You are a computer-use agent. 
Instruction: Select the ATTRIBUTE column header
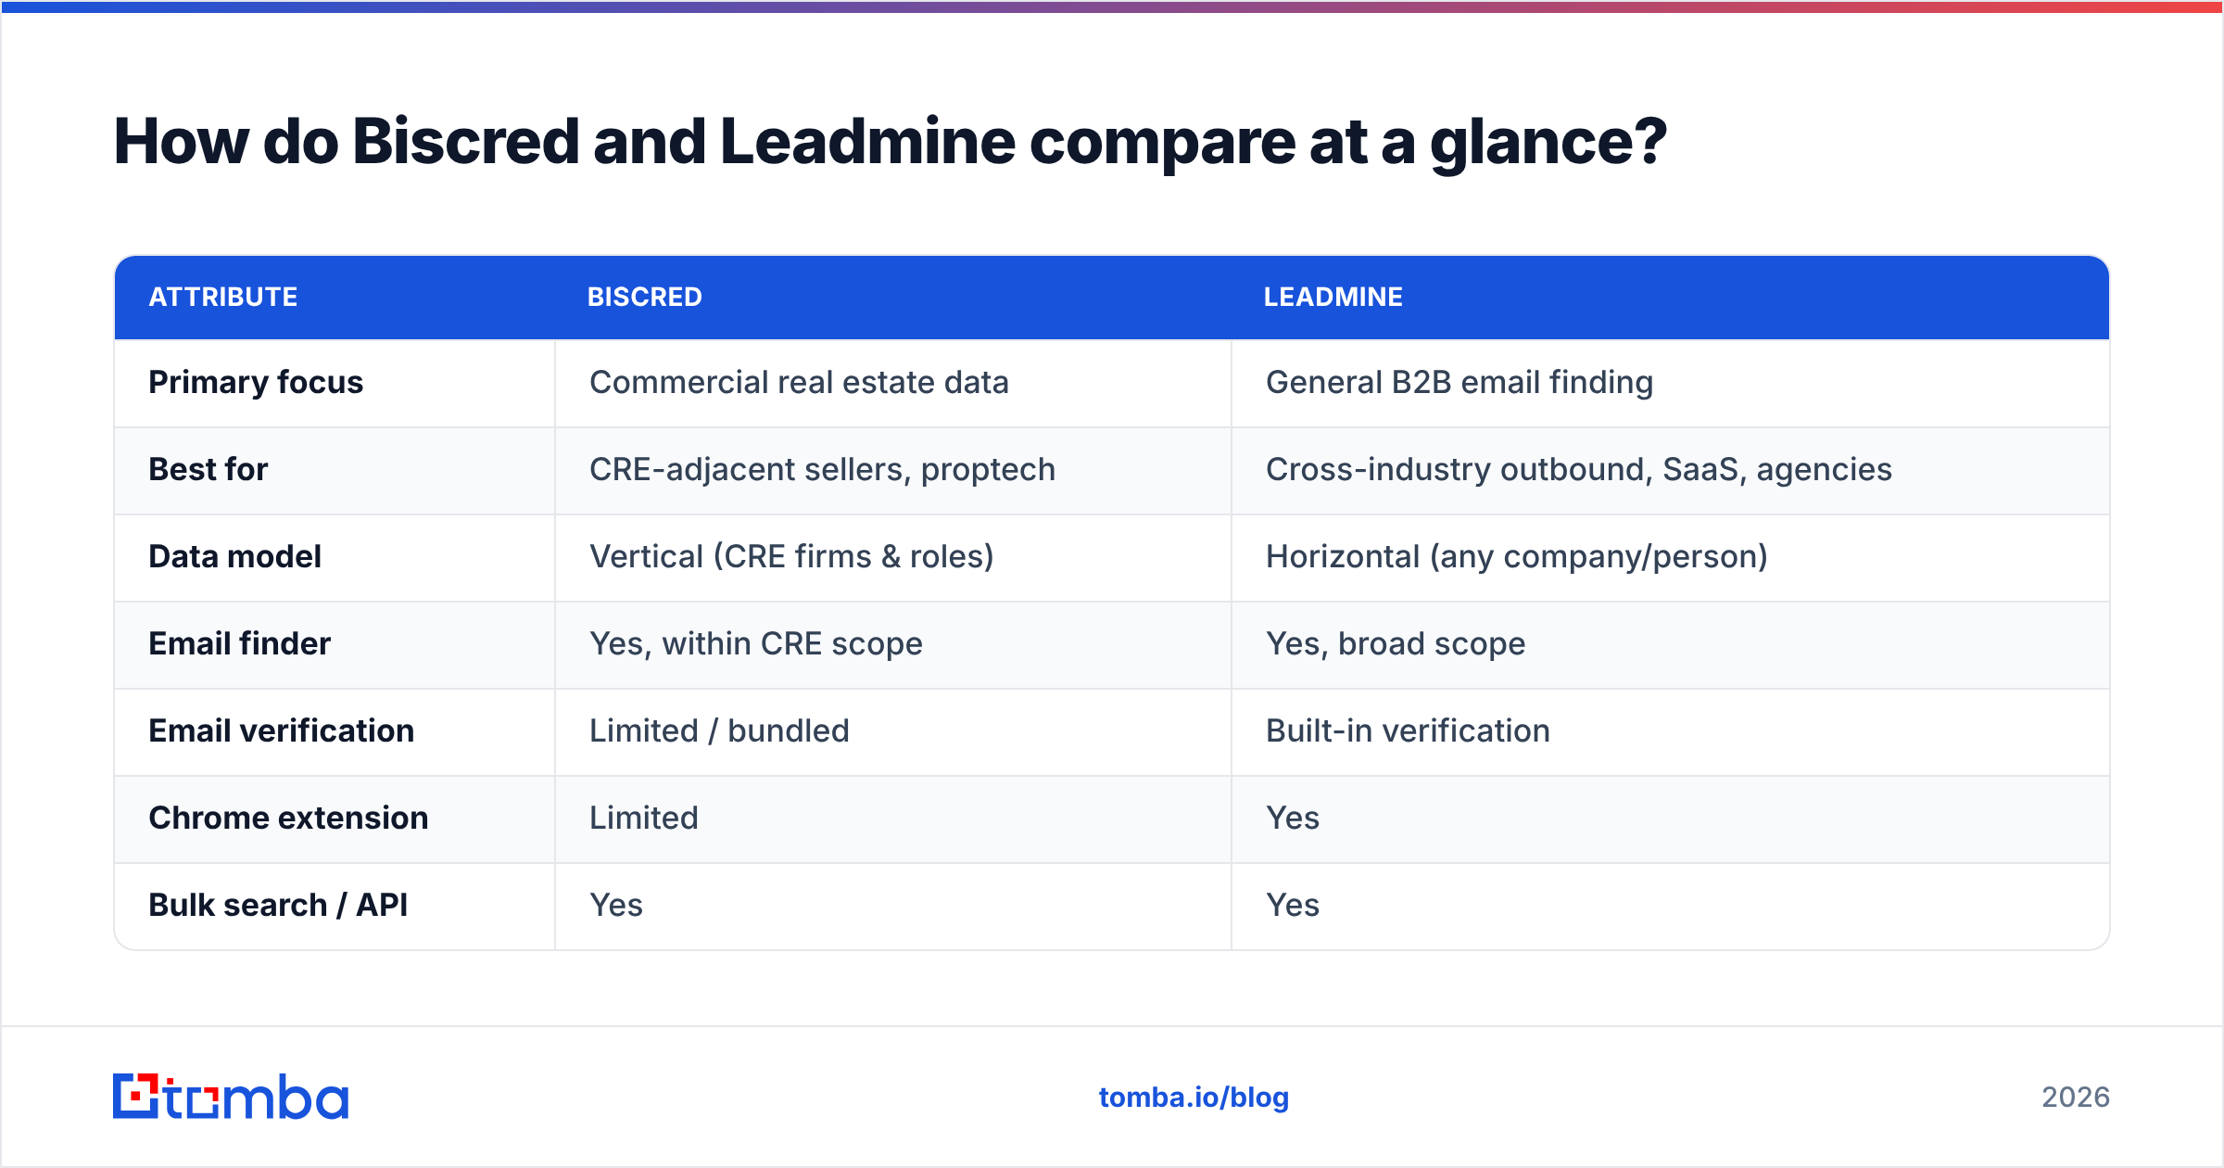pyautogui.click(x=223, y=297)
